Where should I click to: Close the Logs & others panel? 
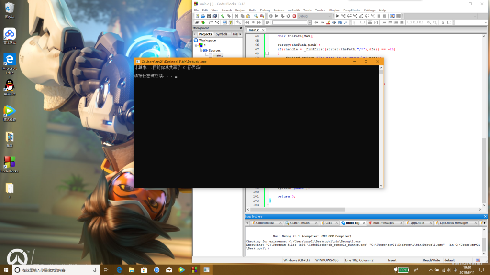coord(485,216)
